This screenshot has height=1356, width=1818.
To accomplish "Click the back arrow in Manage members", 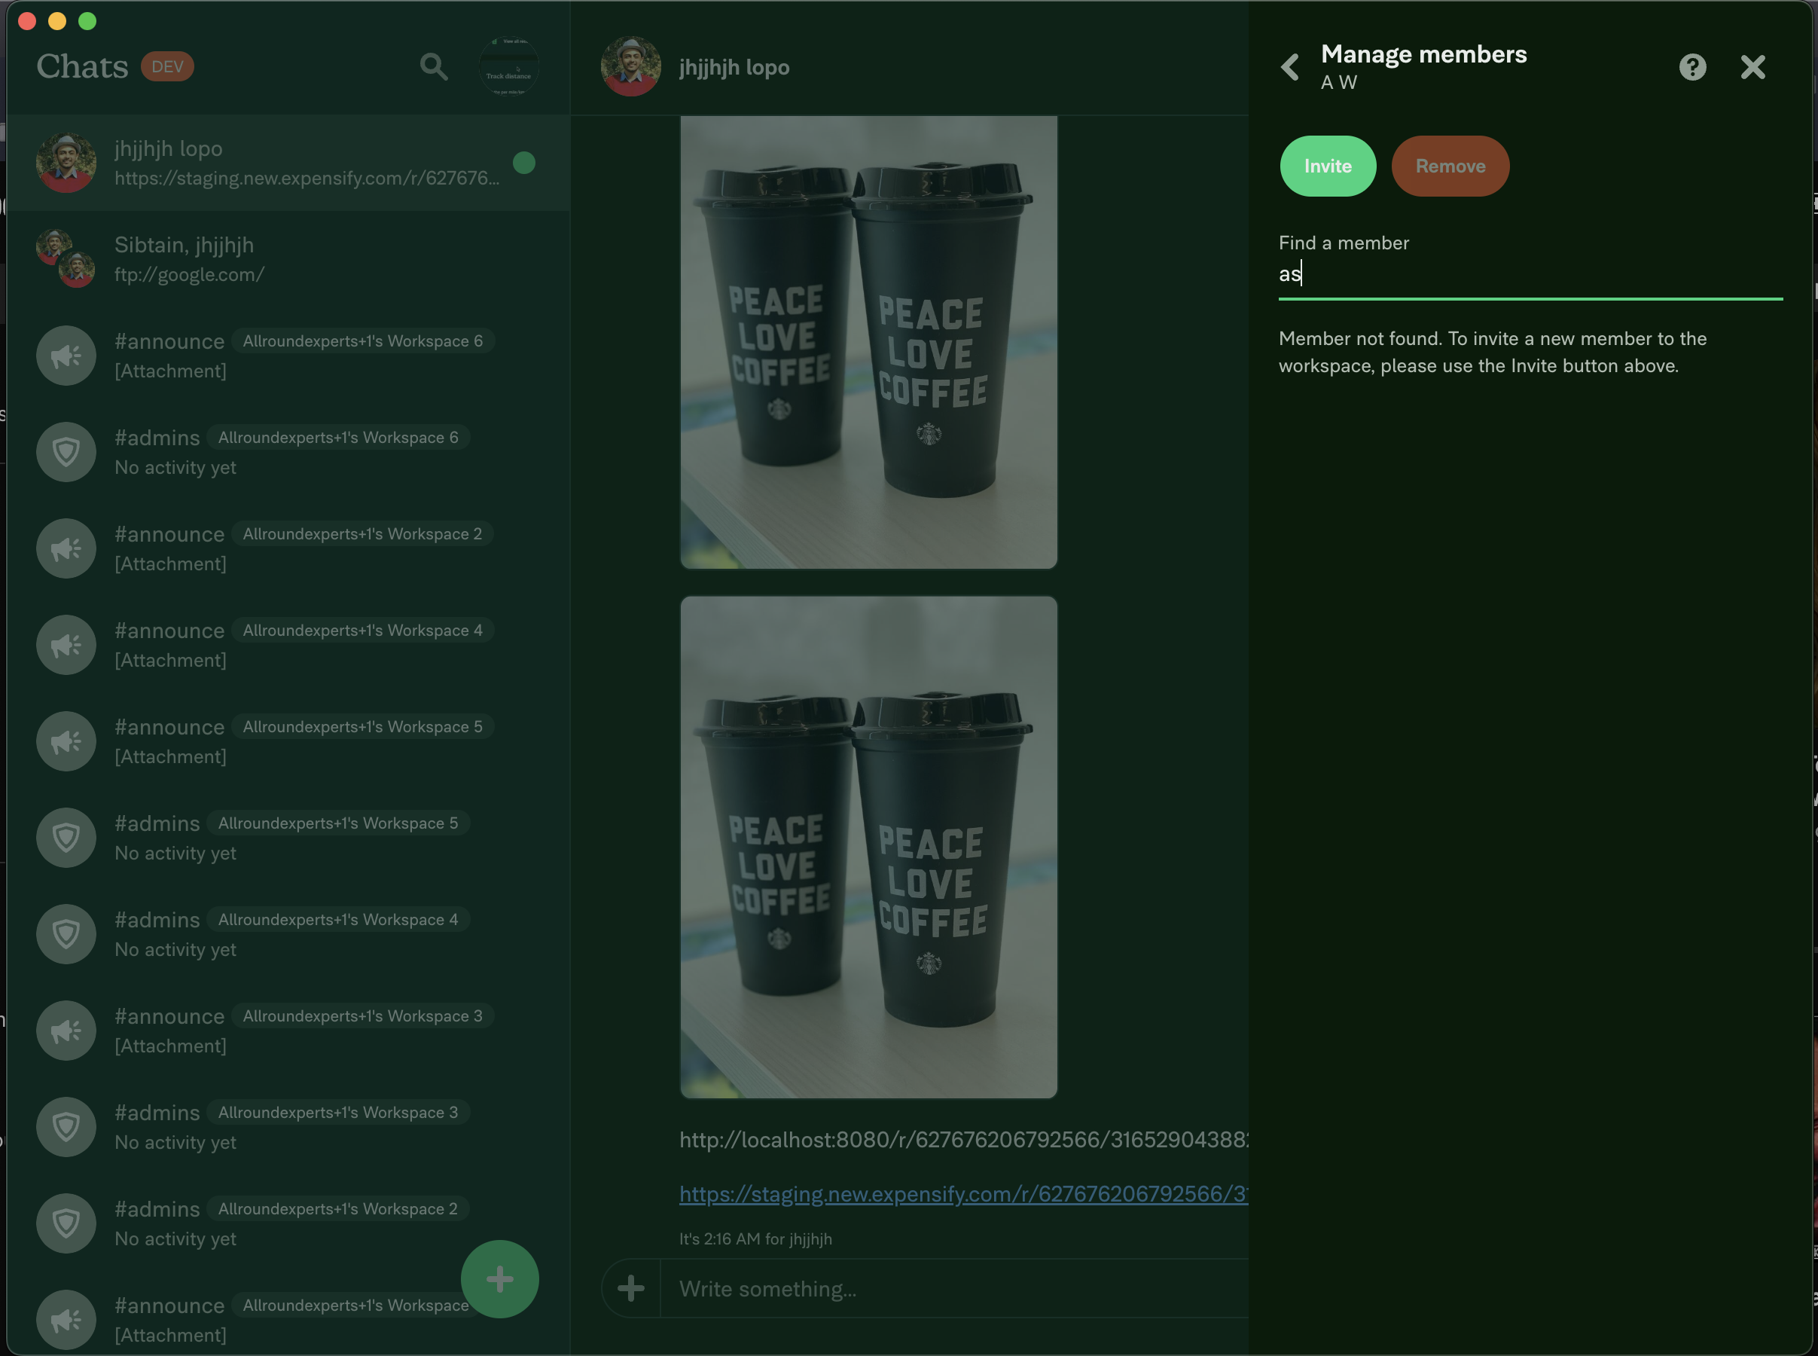I will pos(1291,66).
